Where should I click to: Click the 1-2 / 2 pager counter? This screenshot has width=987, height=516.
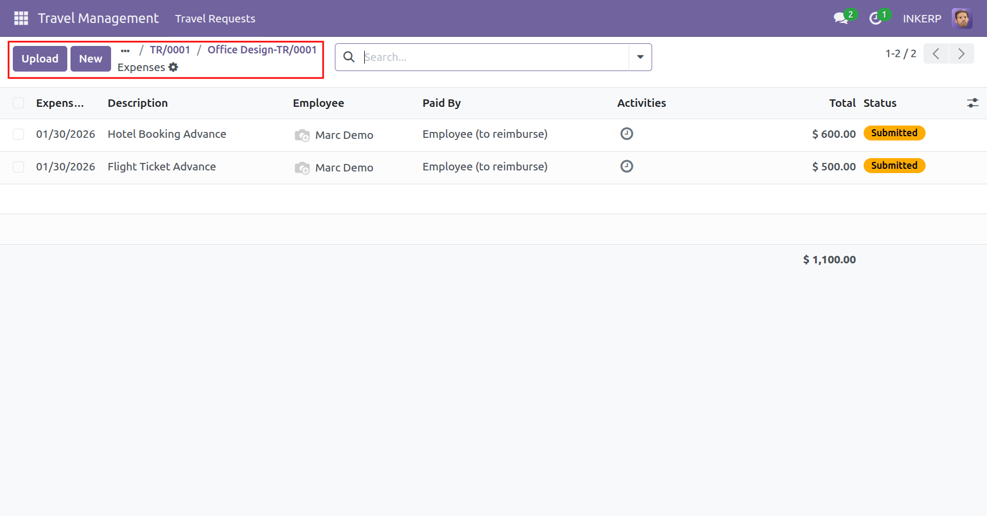900,53
